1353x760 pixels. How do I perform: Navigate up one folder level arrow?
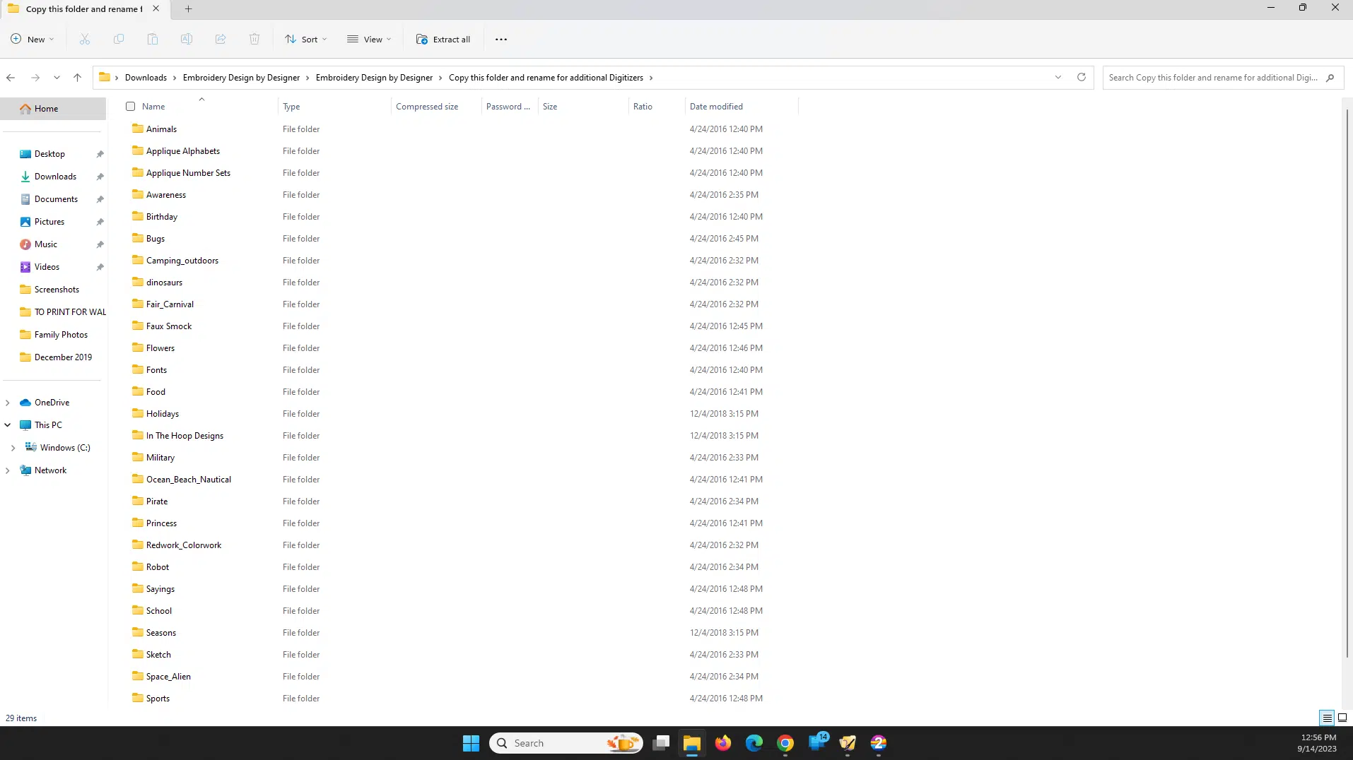(x=78, y=78)
